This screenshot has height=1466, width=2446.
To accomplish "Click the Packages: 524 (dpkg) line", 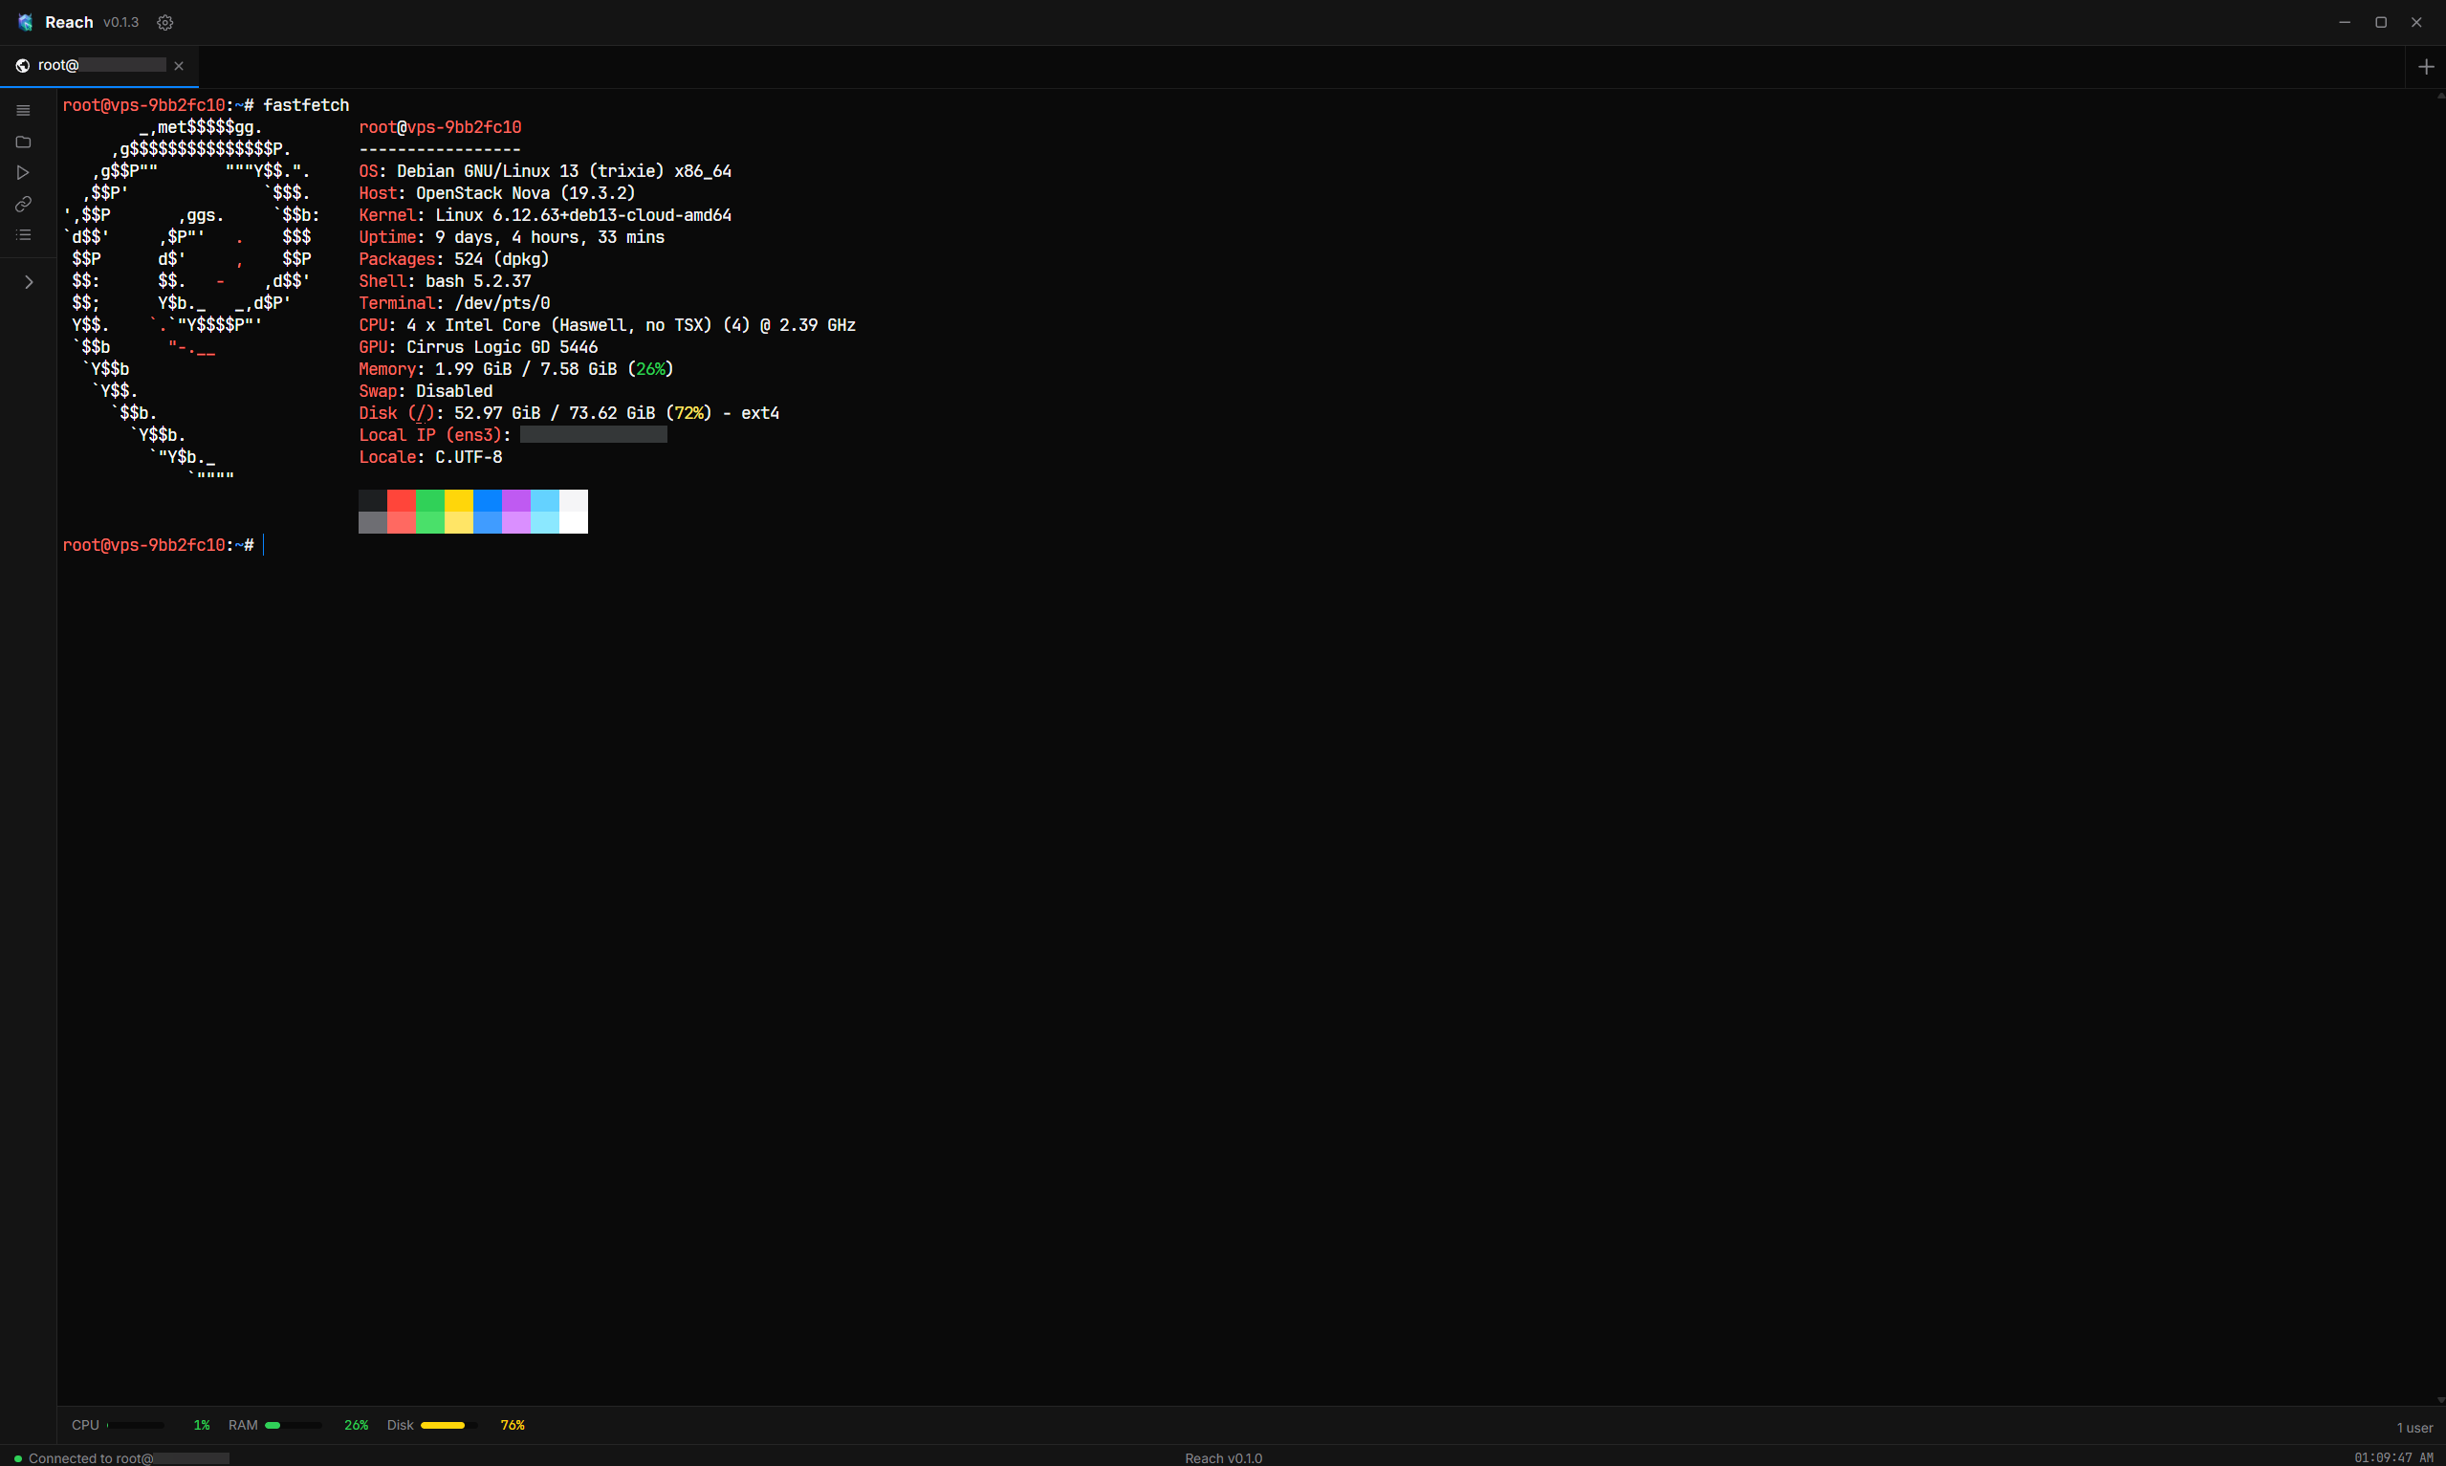I will pos(454,259).
